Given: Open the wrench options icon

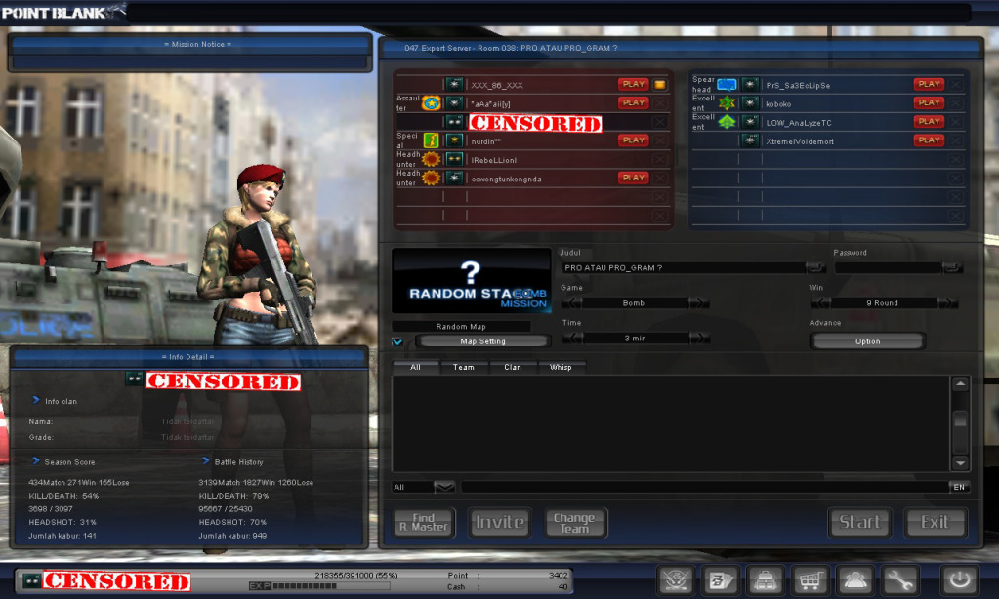Looking at the screenshot, I should point(899,579).
